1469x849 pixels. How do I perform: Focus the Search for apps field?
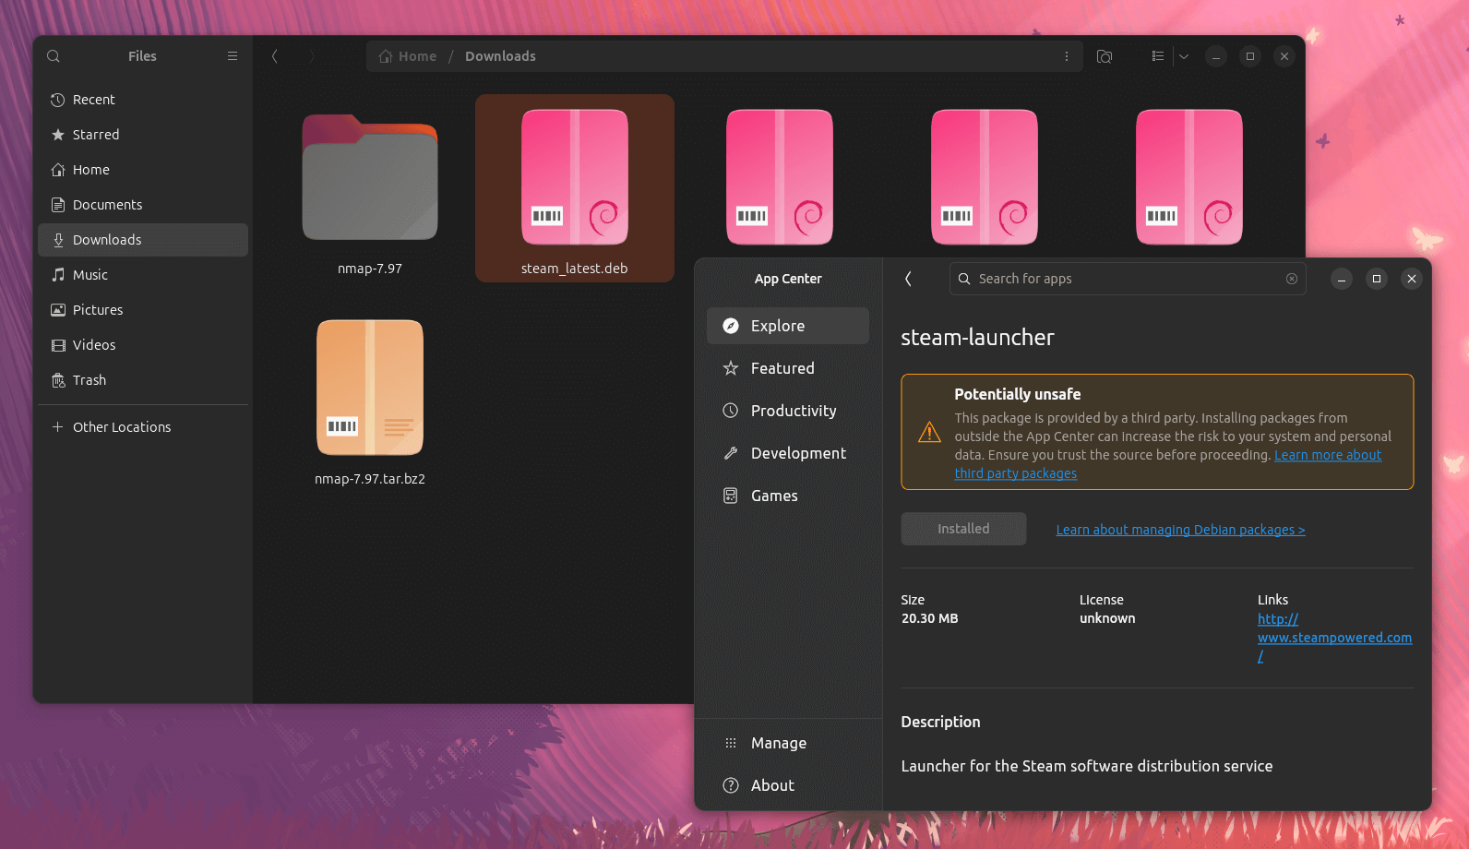[x=1128, y=279]
